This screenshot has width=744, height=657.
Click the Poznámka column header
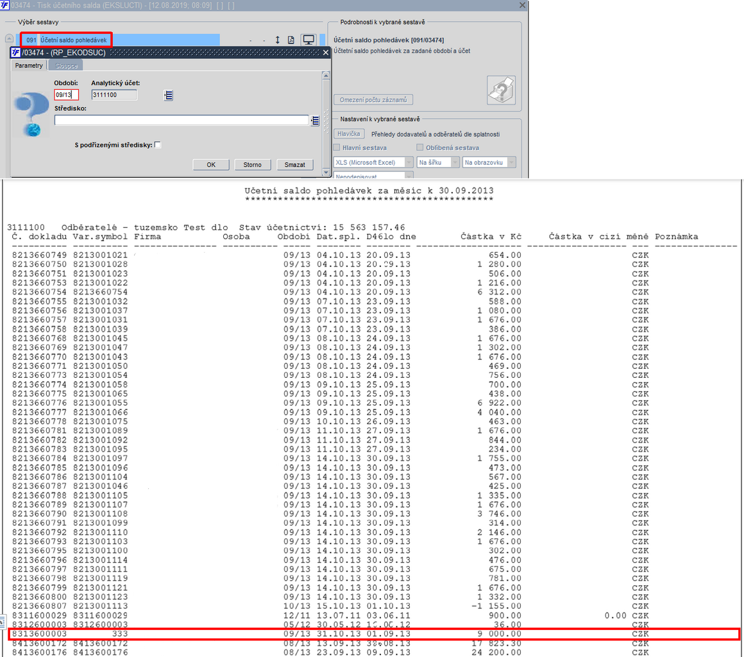(x=677, y=236)
